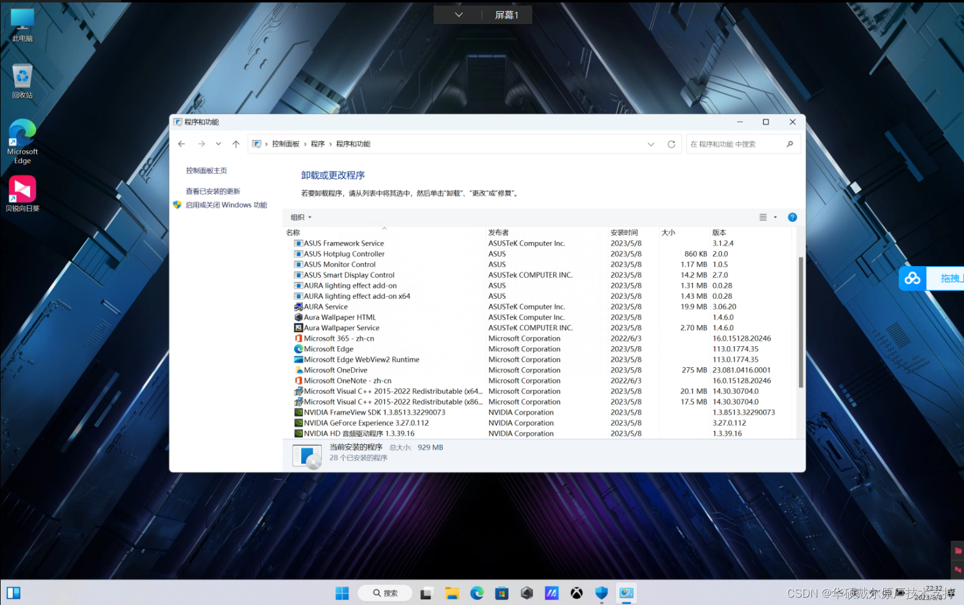Select Microsoft Edge WebView2 Runtime entry
Image resolution: width=964 pixels, height=605 pixels.
coord(361,360)
